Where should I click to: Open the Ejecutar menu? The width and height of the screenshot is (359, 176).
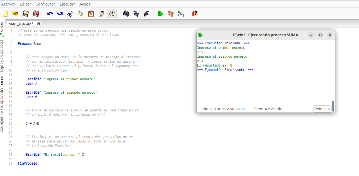[67, 4]
